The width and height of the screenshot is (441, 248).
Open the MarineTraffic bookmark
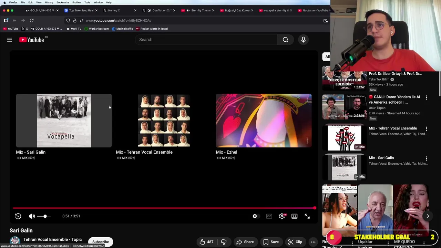[122, 29]
